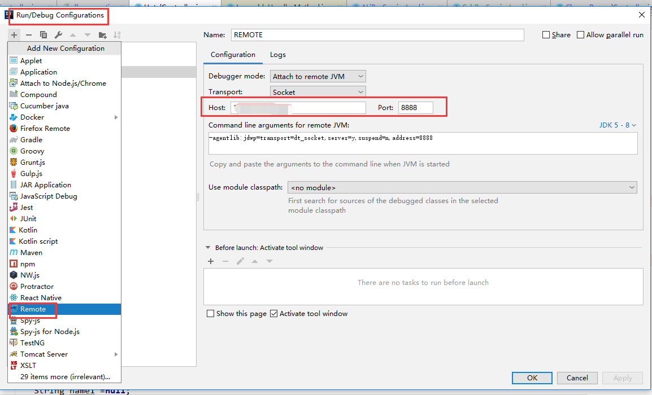The width and height of the screenshot is (652, 395).
Task: Click the OK button
Action: (x=532, y=378)
